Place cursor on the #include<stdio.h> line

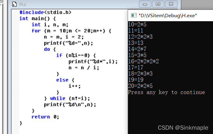[45, 12]
